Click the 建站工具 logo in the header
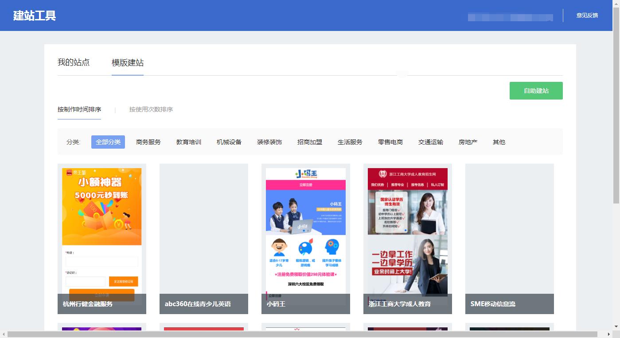 (34, 15)
